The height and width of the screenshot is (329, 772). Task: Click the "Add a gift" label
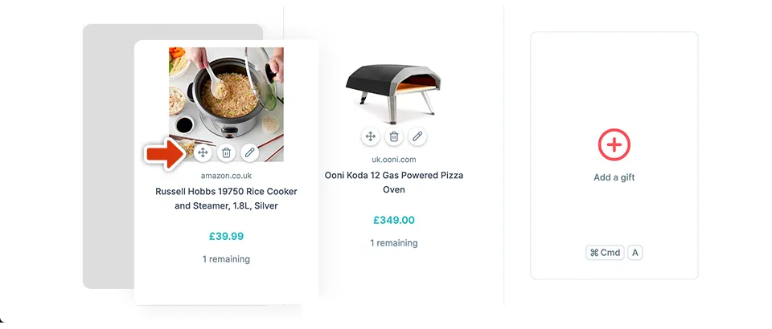[x=614, y=177]
